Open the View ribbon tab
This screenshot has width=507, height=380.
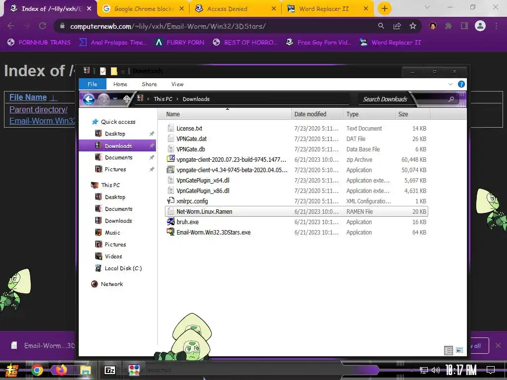coord(177,84)
